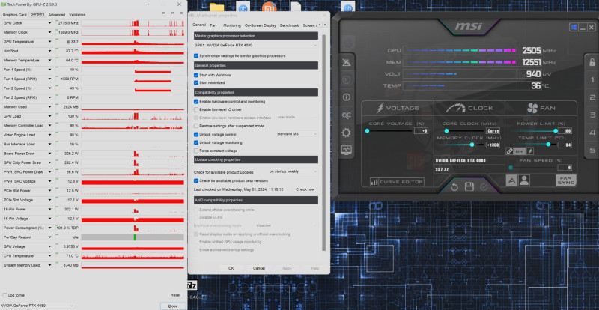Screen dimensions: 599x310
Task: Click Cancel in Afterburner properties dialog
Action: 258,268
